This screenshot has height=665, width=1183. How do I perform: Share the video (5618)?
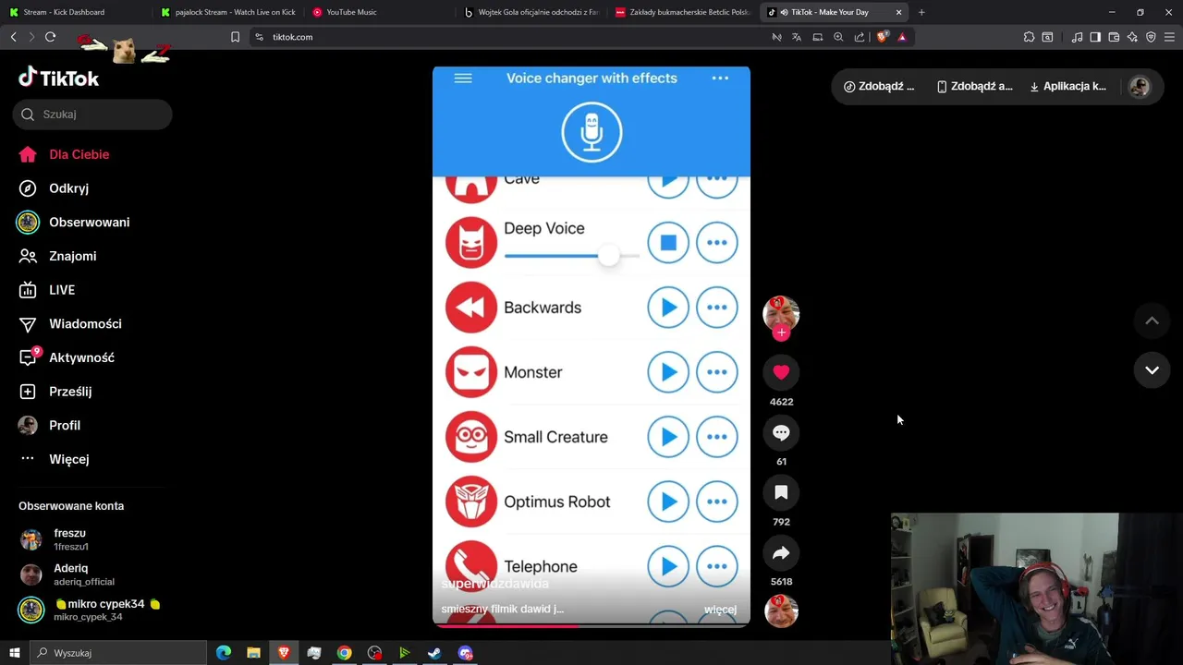(781, 552)
